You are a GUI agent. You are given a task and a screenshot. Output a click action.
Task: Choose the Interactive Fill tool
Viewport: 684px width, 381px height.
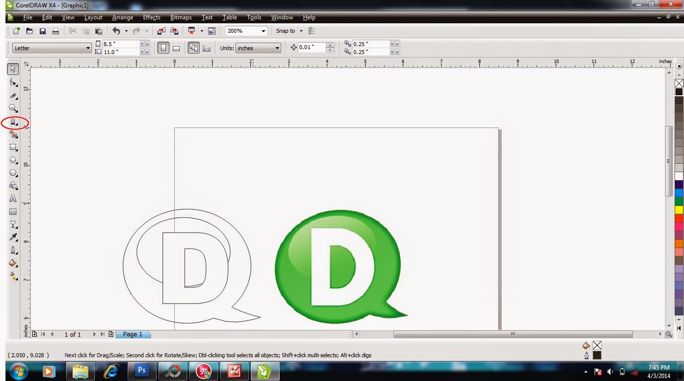[x=13, y=276]
